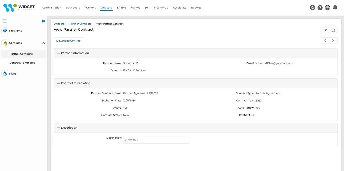Expand the panel to fullscreen
The image size is (344, 171).
click(x=333, y=30)
